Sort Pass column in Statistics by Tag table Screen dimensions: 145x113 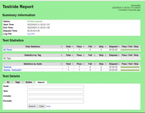coord(83,55)
